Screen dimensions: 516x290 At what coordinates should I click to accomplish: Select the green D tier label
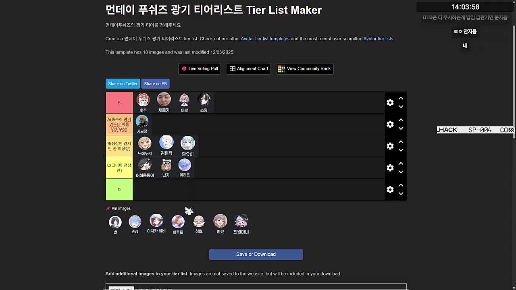tap(119, 190)
